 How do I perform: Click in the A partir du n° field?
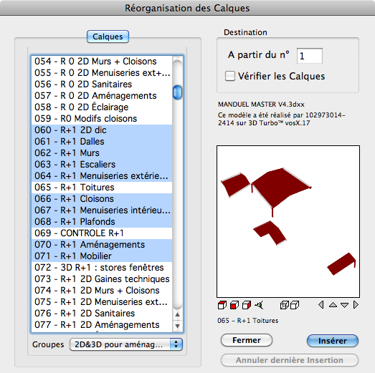310,56
